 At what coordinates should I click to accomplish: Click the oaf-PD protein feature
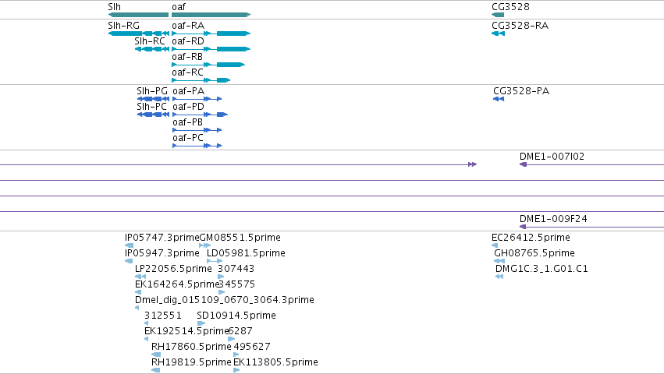click(200, 115)
